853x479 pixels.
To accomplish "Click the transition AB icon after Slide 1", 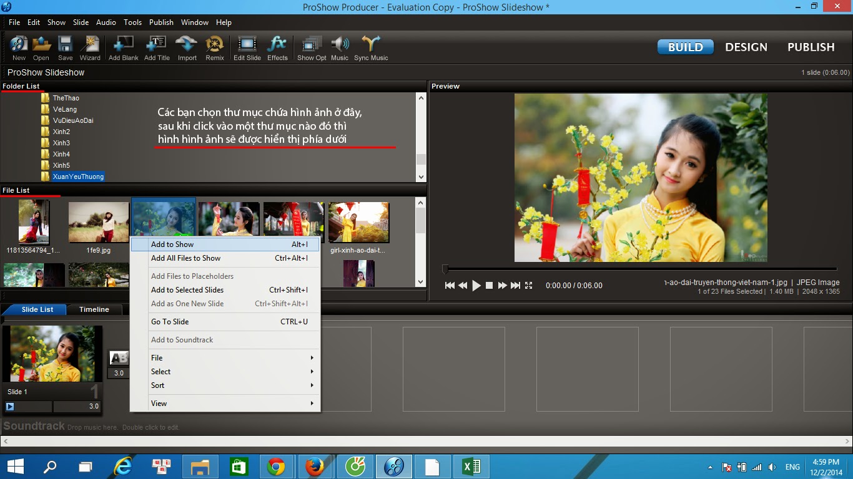I will coord(119,358).
